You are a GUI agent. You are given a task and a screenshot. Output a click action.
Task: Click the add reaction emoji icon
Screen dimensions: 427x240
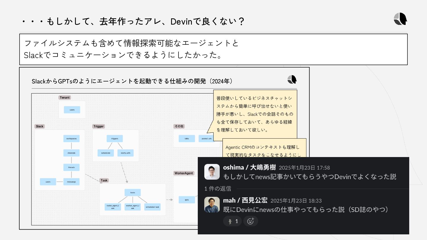pyautogui.click(x=251, y=221)
